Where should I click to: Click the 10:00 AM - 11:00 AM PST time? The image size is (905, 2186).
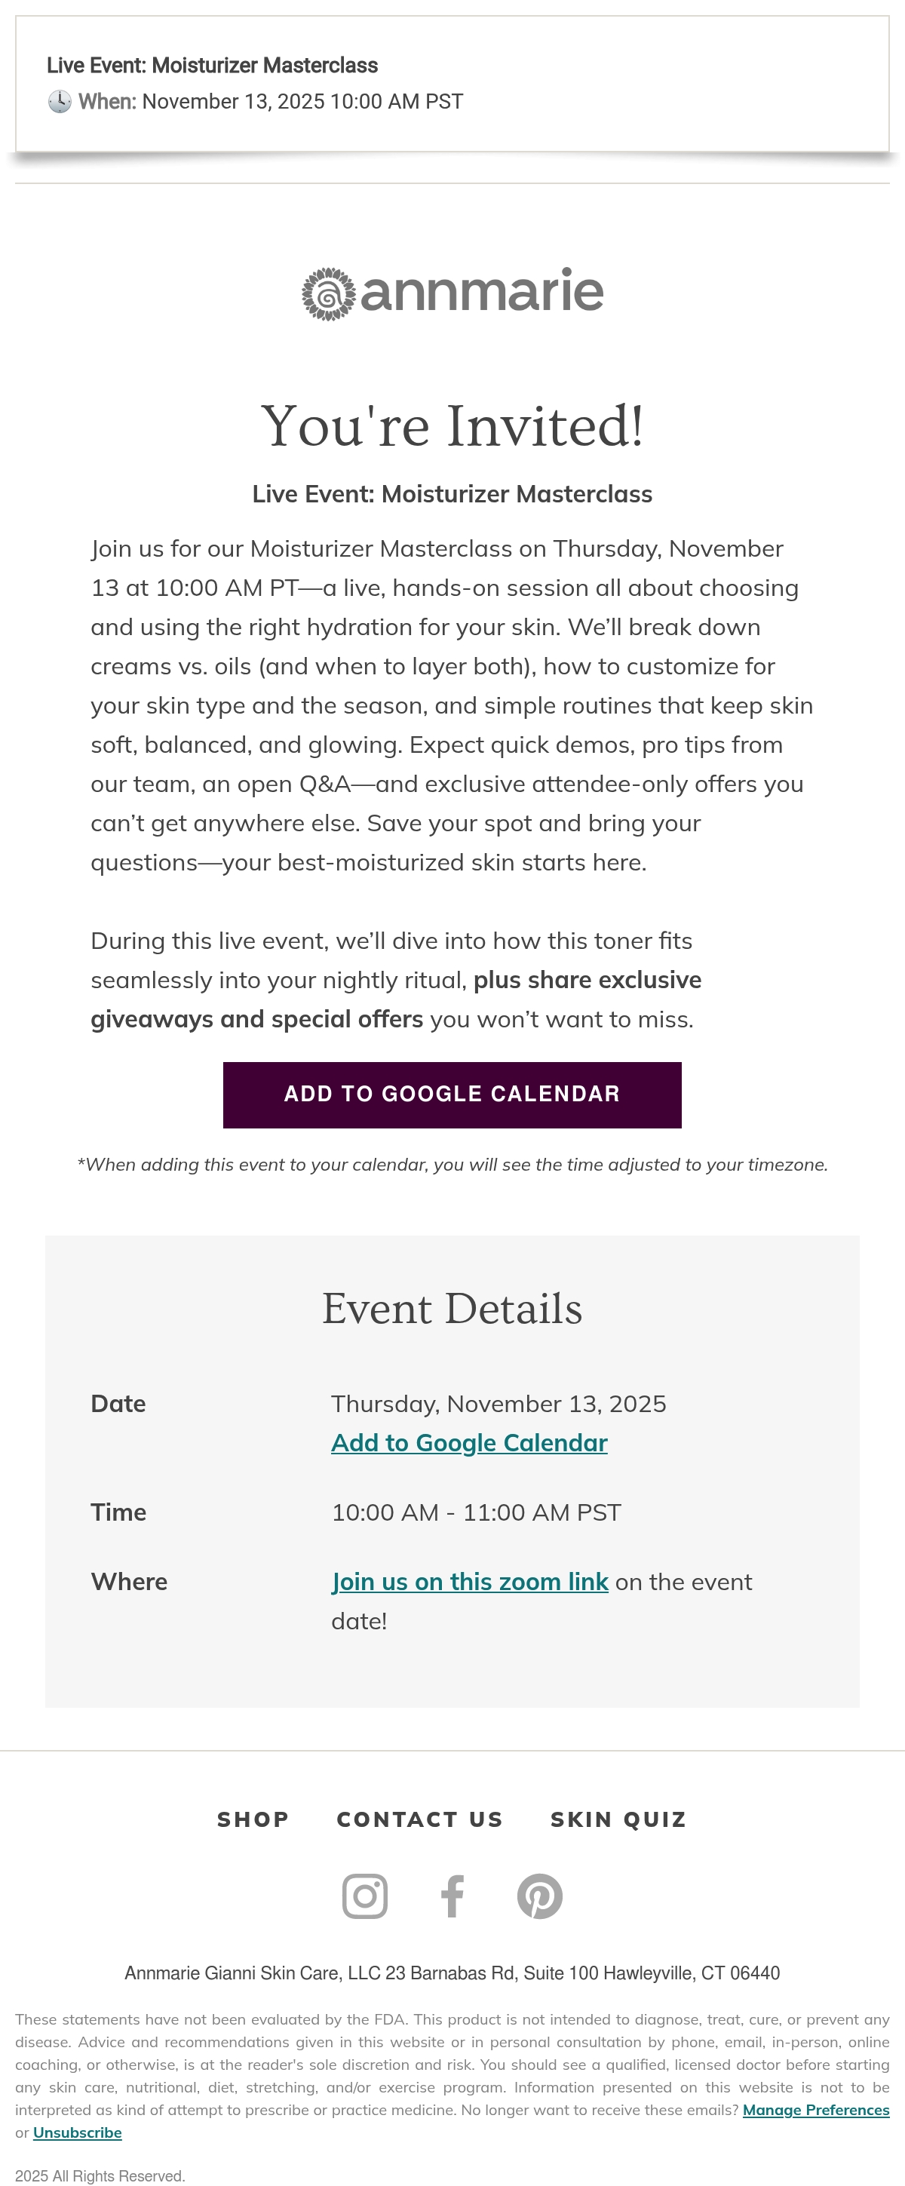(x=476, y=1512)
